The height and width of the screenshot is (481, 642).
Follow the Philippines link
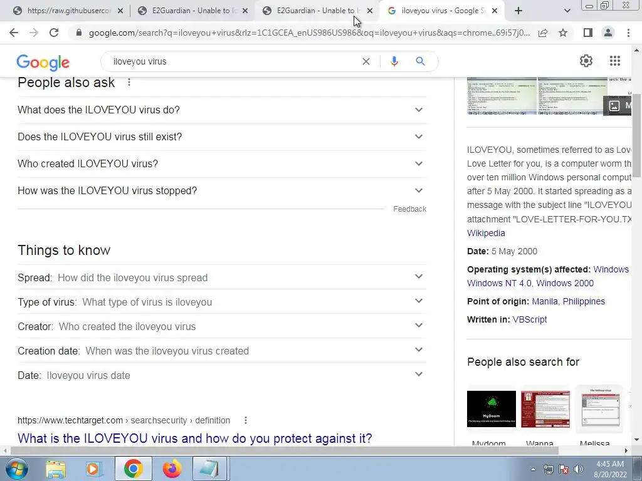pos(584,301)
